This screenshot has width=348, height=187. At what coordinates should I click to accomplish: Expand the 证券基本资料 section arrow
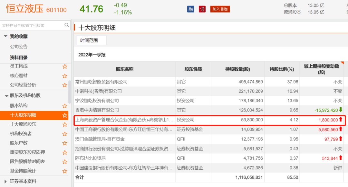[x=5, y=182]
